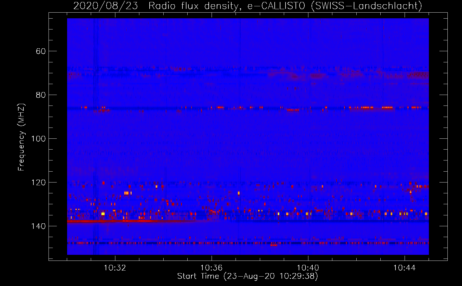Click the 10:44 time axis label
462x286 pixels.
pyautogui.click(x=405, y=268)
